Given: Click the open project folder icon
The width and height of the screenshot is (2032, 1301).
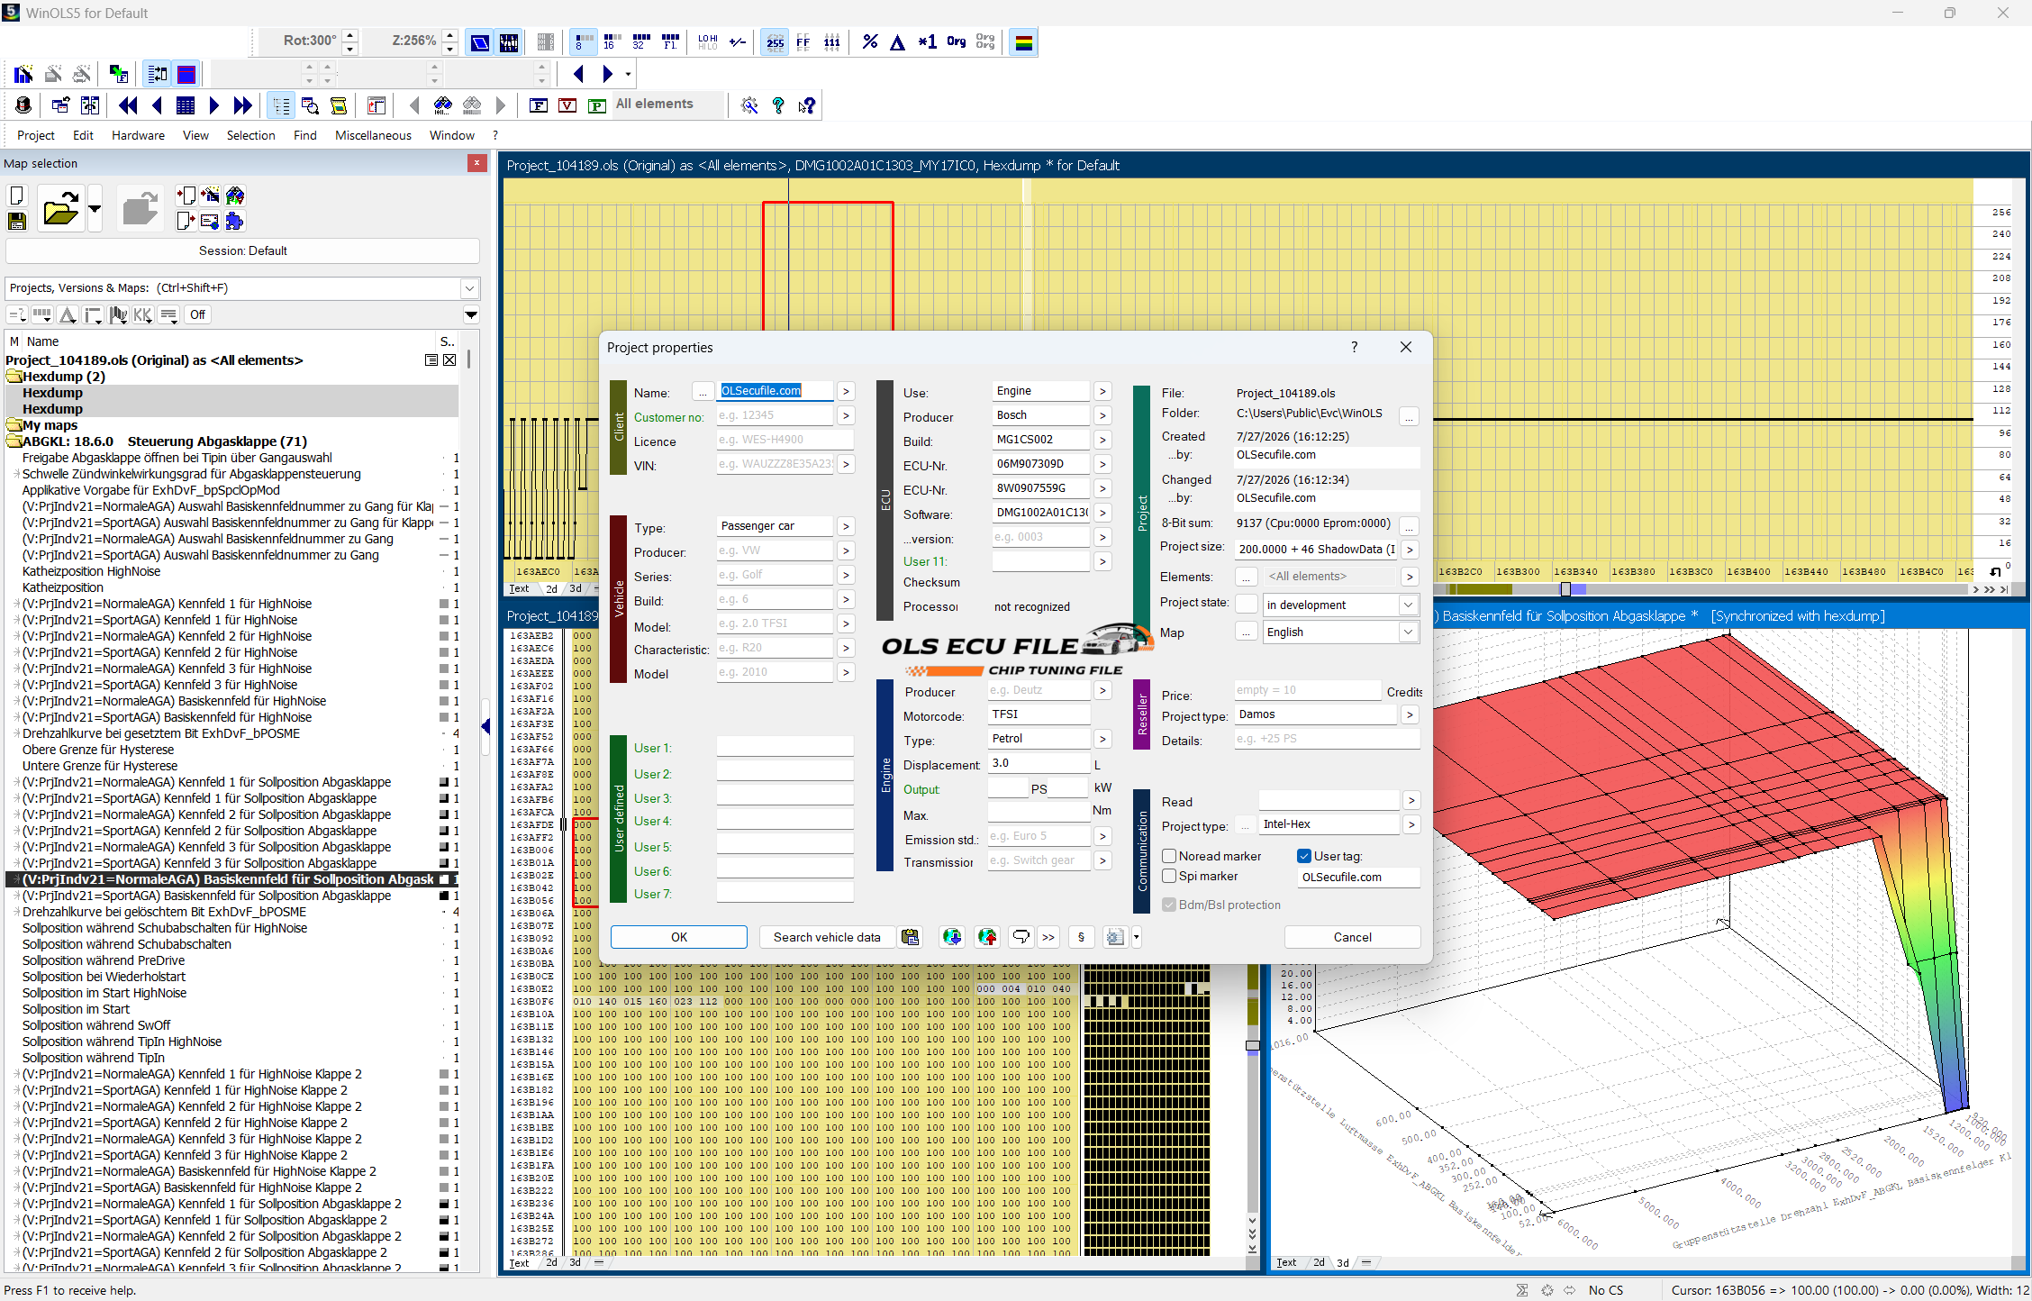Looking at the screenshot, I should click(60, 209).
